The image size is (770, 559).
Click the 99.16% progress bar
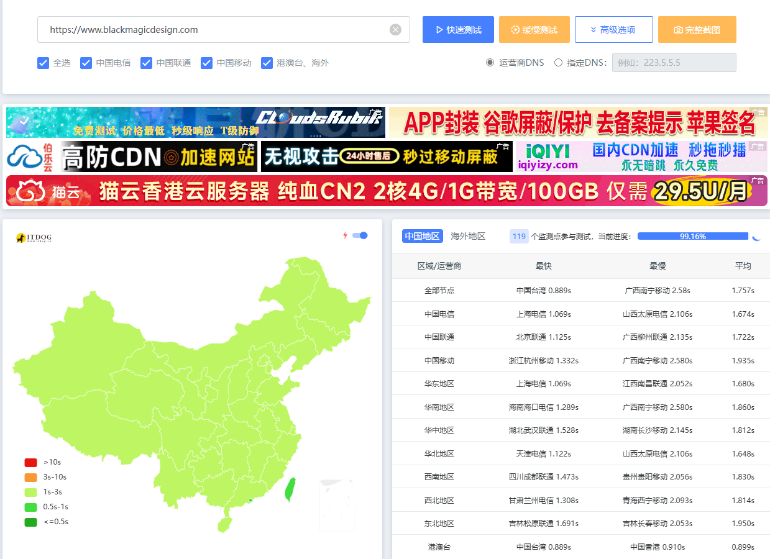(693, 236)
